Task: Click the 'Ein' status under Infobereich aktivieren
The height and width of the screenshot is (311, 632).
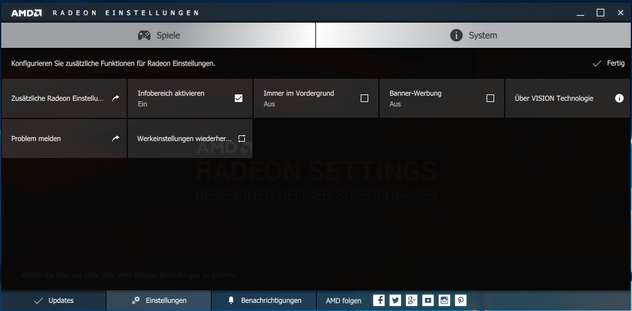Action: (x=142, y=104)
